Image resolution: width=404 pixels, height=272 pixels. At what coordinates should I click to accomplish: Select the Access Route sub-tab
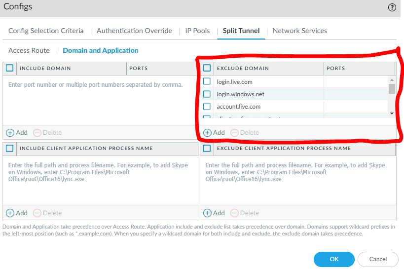(x=29, y=50)
